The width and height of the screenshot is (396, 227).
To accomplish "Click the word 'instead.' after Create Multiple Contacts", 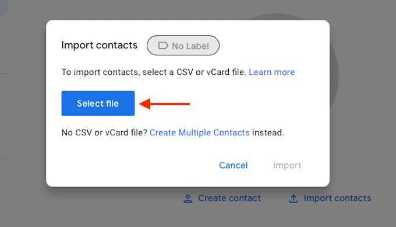I will click(x=268, y=132).
